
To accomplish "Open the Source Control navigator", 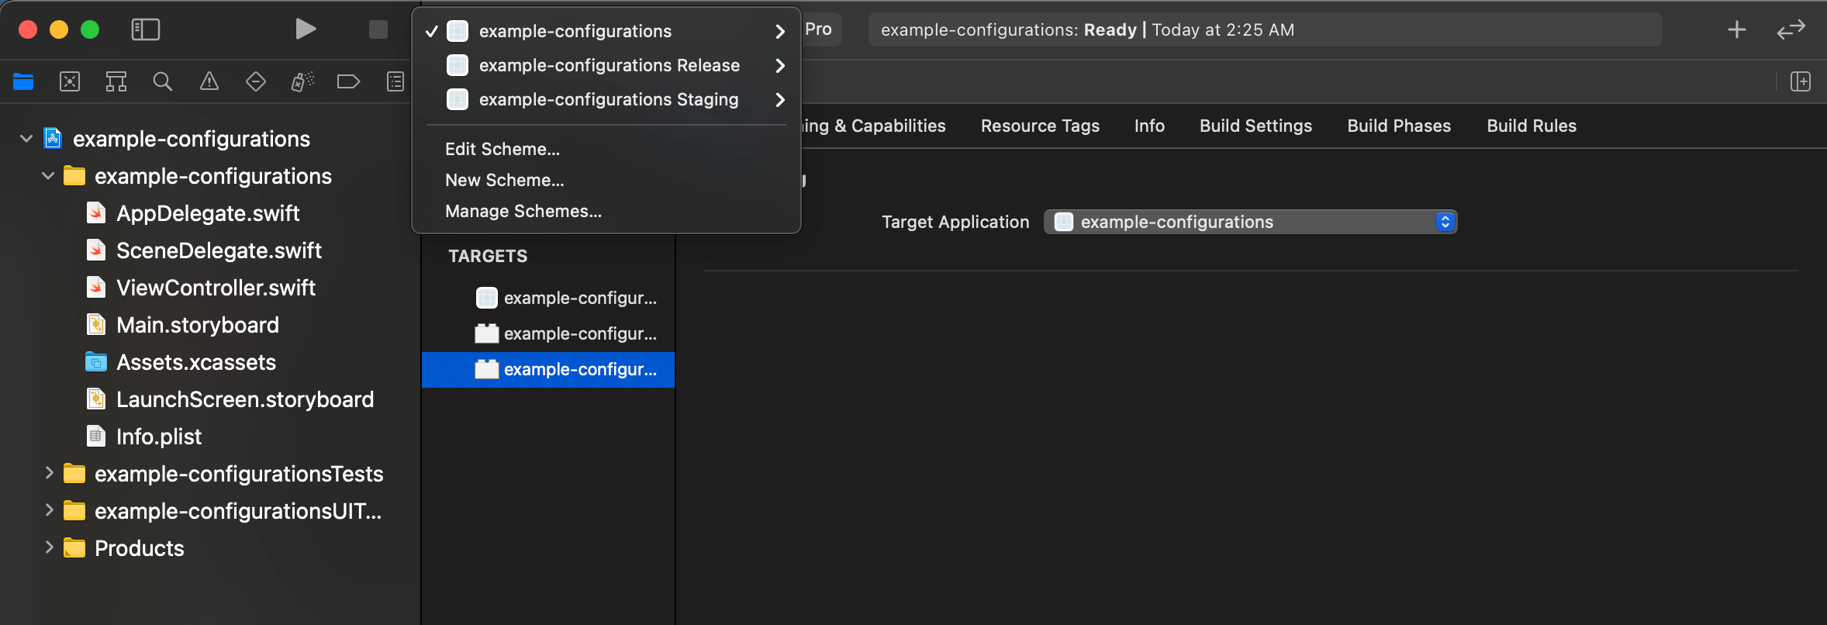I will point(70,81).
